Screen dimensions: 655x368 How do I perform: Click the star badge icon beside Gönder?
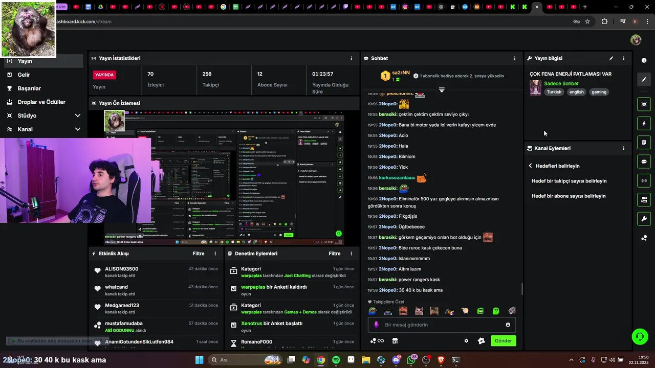tap(481, 341)
